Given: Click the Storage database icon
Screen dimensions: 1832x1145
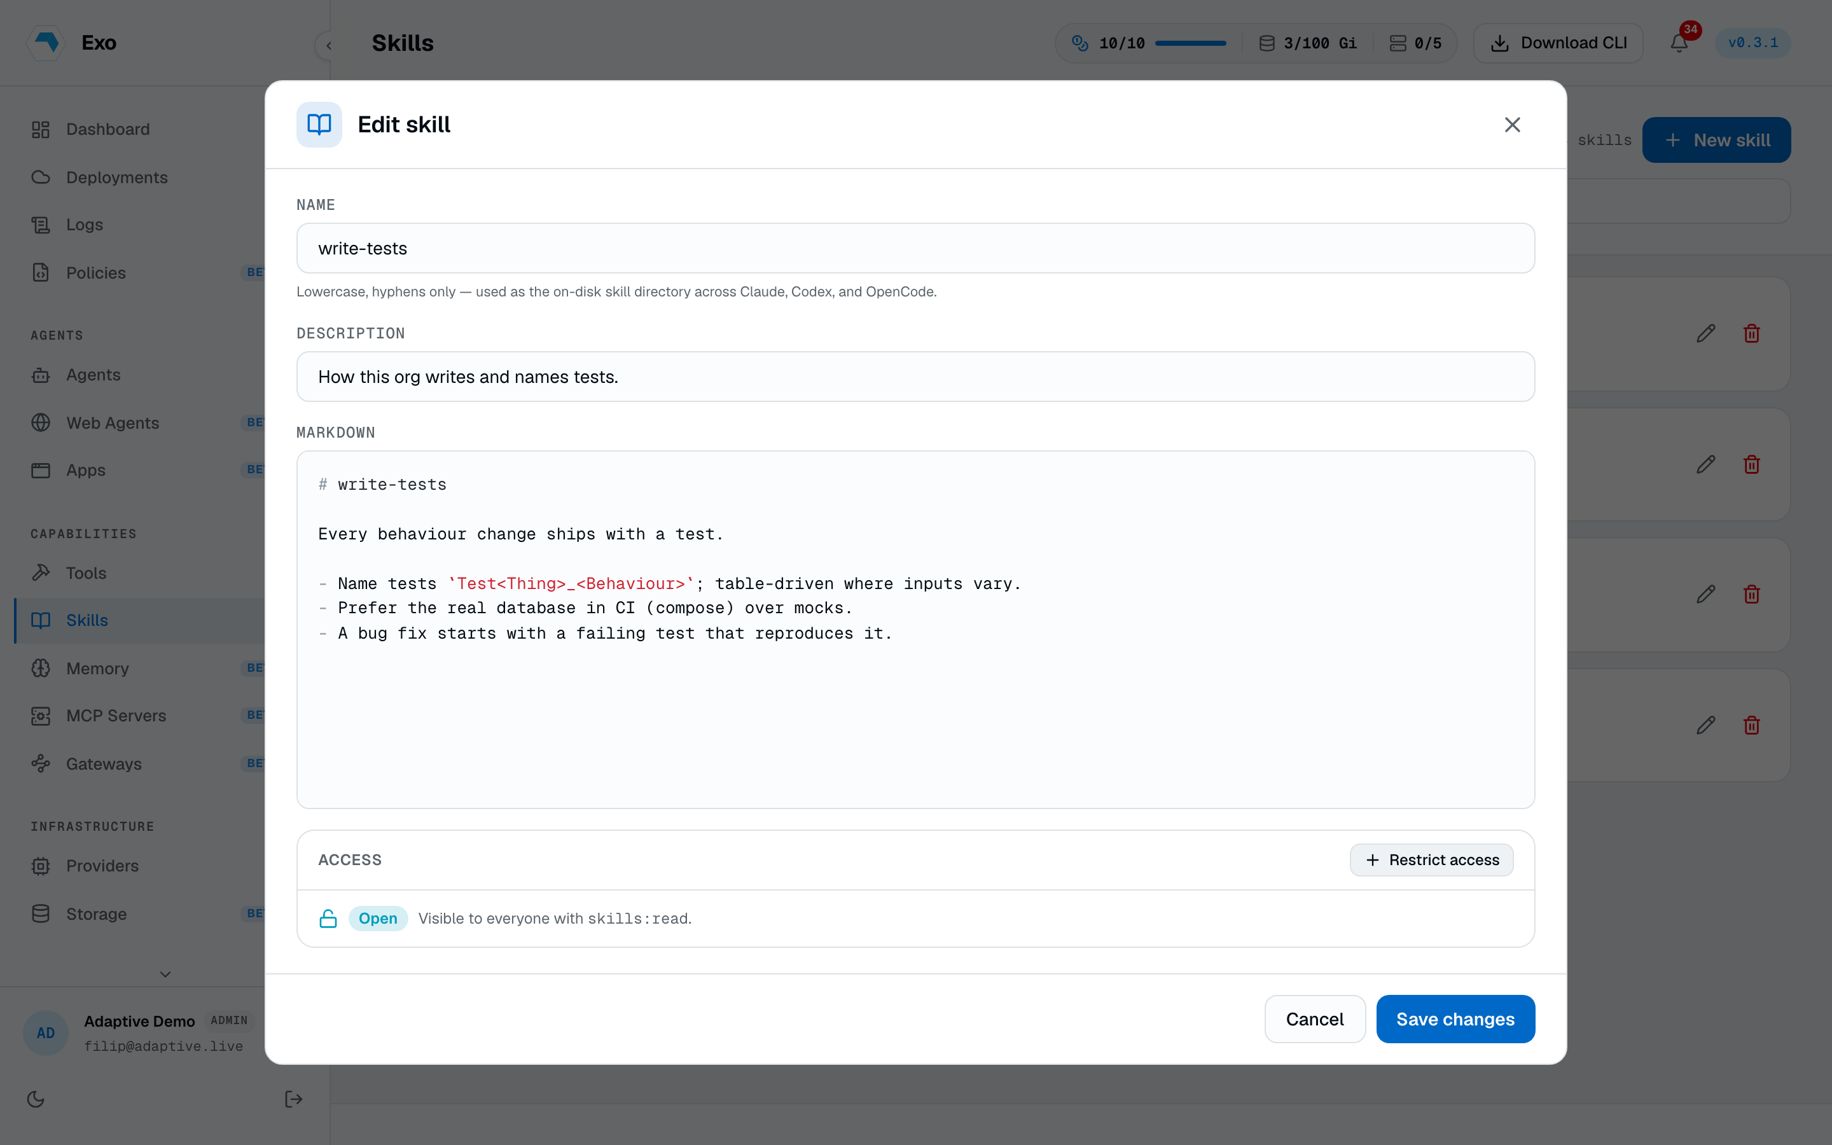Looking at the screenshot, I should coord(41,914).
